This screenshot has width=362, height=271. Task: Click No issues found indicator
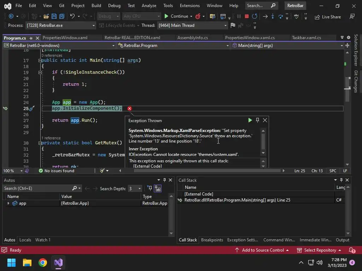[x=57, y=171]
